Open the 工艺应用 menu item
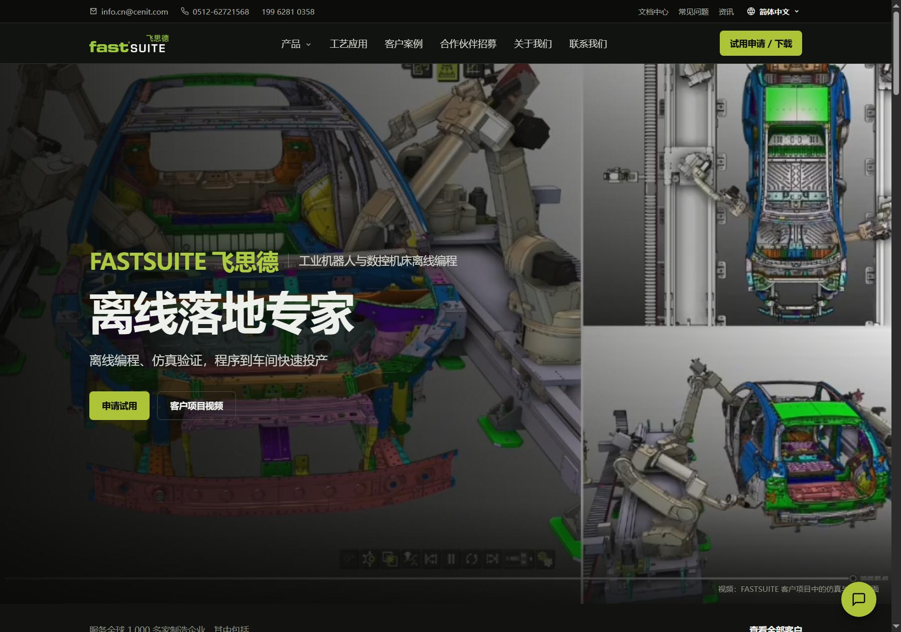This screenshot has width=901, height=632. point(348,44)
